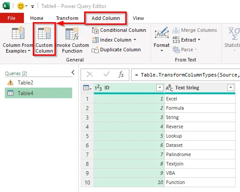The image size is (240, 192).
Task: Click the Statistics sigma icon
Action: click(234, 34)
